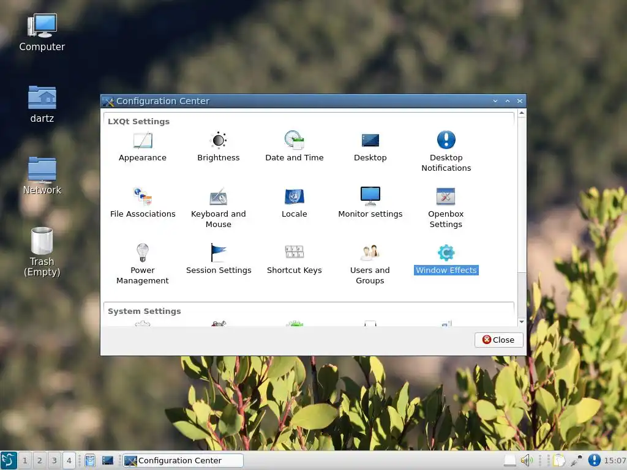Open Openbox Settings
Image resolution: width=627 pixels, height=470 pixels.
click(x=446, y=208)
